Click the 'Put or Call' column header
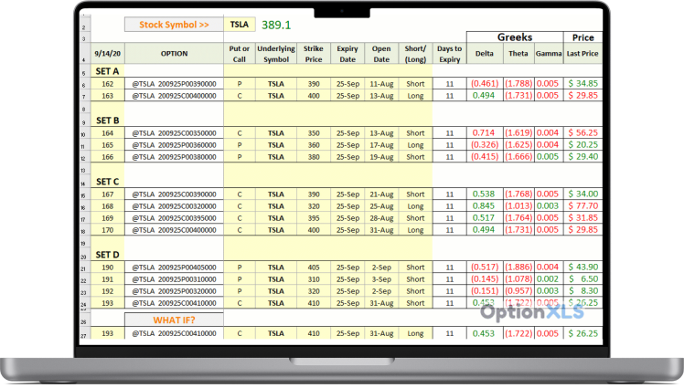The height and width of the screenshot is (388, 684). (x=240, y=54)
